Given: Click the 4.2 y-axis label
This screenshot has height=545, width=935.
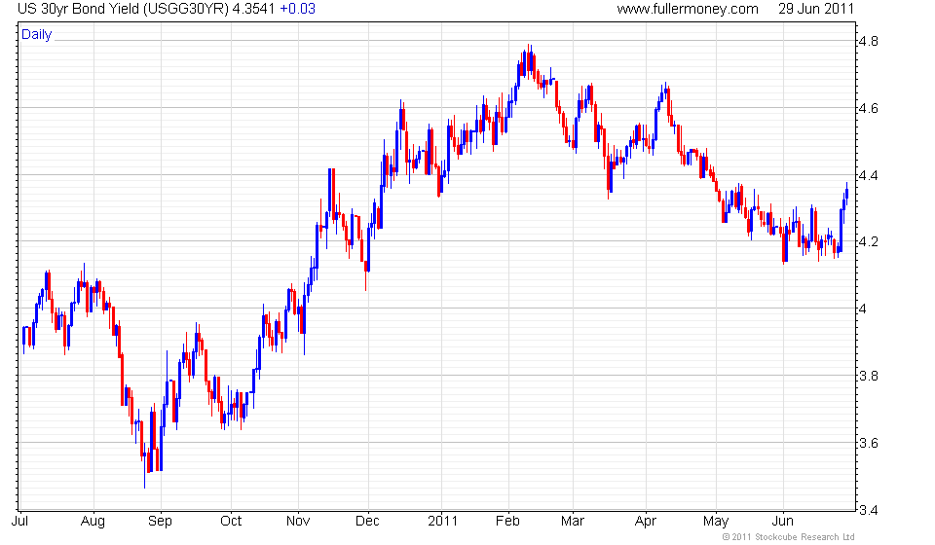Looking at the screenshot, I should coord(868,241).
